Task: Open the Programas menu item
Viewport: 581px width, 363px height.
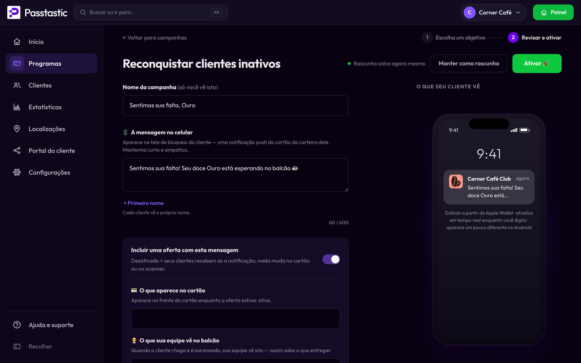Action: pos(51,64)
